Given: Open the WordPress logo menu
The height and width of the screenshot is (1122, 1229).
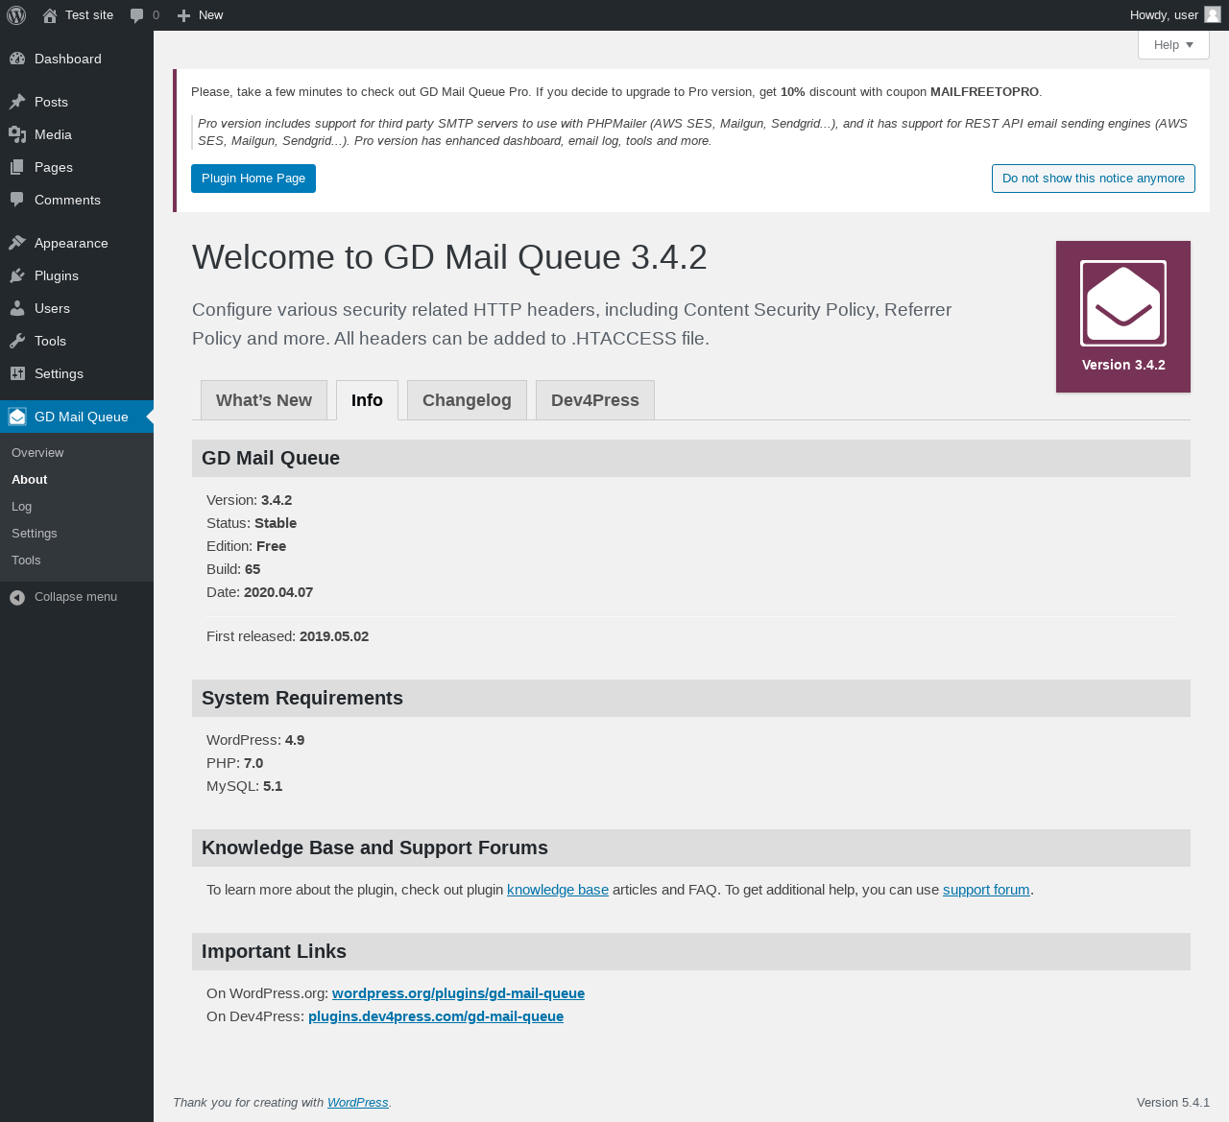Looking at the screenshot, I should point(16,15).
